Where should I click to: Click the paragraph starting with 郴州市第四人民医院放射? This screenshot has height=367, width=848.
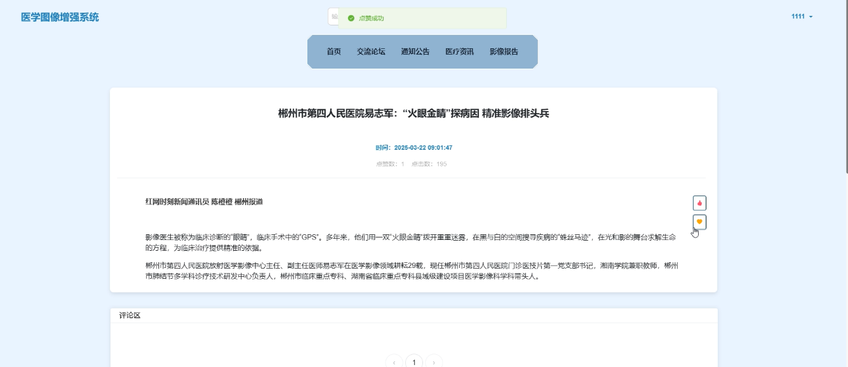tap(412, 271)
